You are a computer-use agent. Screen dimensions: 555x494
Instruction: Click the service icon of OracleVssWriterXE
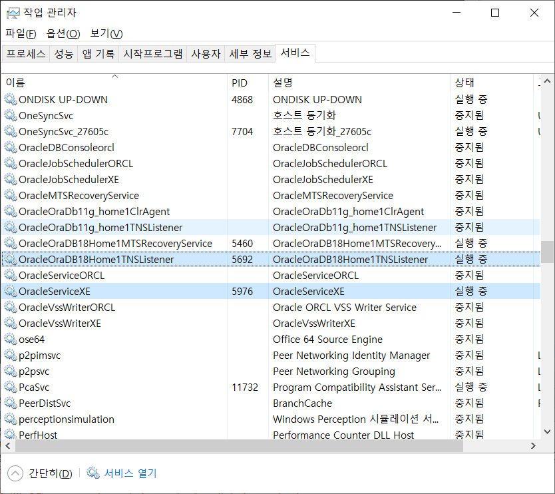coord(11,323)
